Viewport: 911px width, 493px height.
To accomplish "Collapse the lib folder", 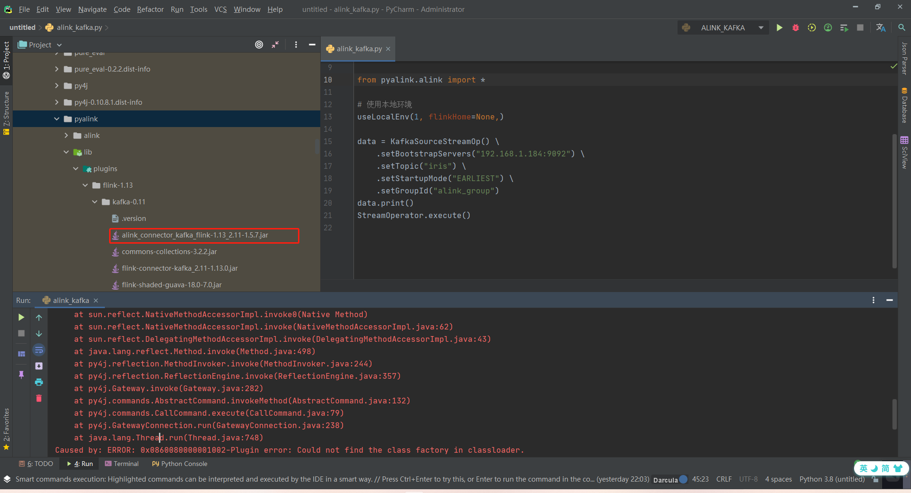I will pyautogui.click(x=66, y=152).
